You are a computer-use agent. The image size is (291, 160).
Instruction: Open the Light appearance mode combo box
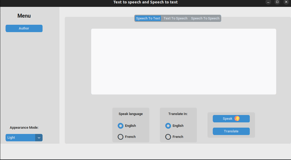20,138
